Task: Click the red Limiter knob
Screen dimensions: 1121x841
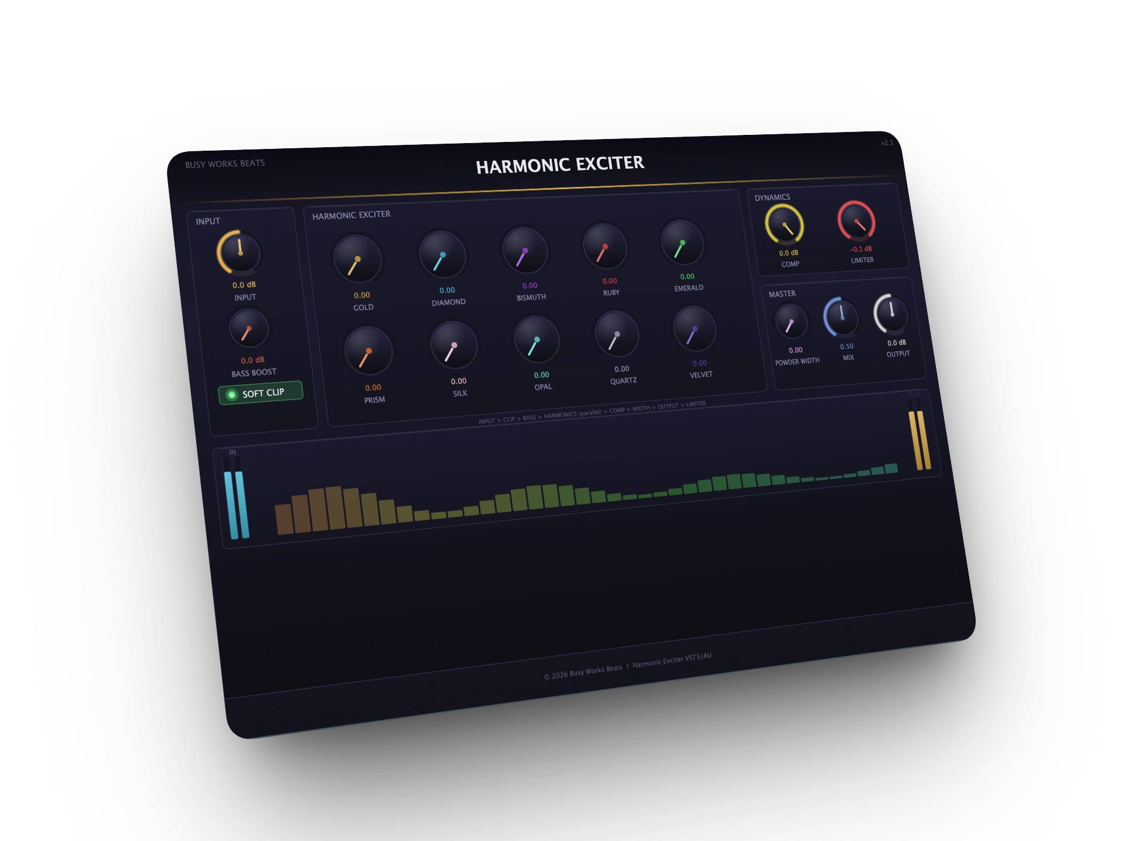Action: click(x=857, y=221)
